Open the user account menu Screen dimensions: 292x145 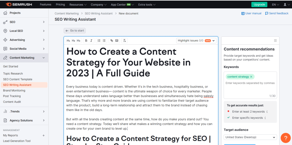tap(286, 5)
